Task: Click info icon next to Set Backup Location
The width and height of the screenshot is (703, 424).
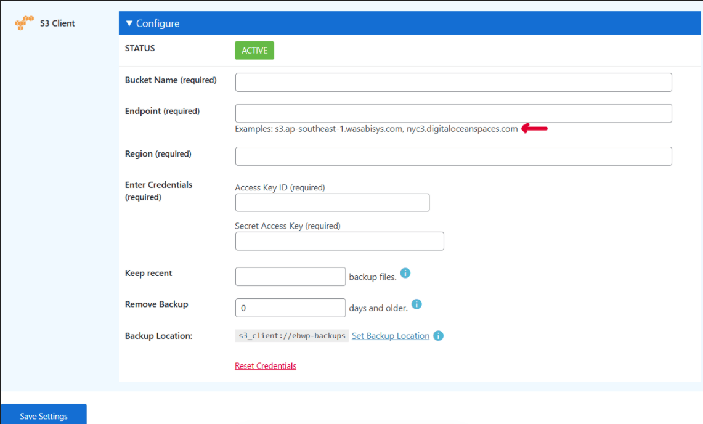Action: pos(438,336)
